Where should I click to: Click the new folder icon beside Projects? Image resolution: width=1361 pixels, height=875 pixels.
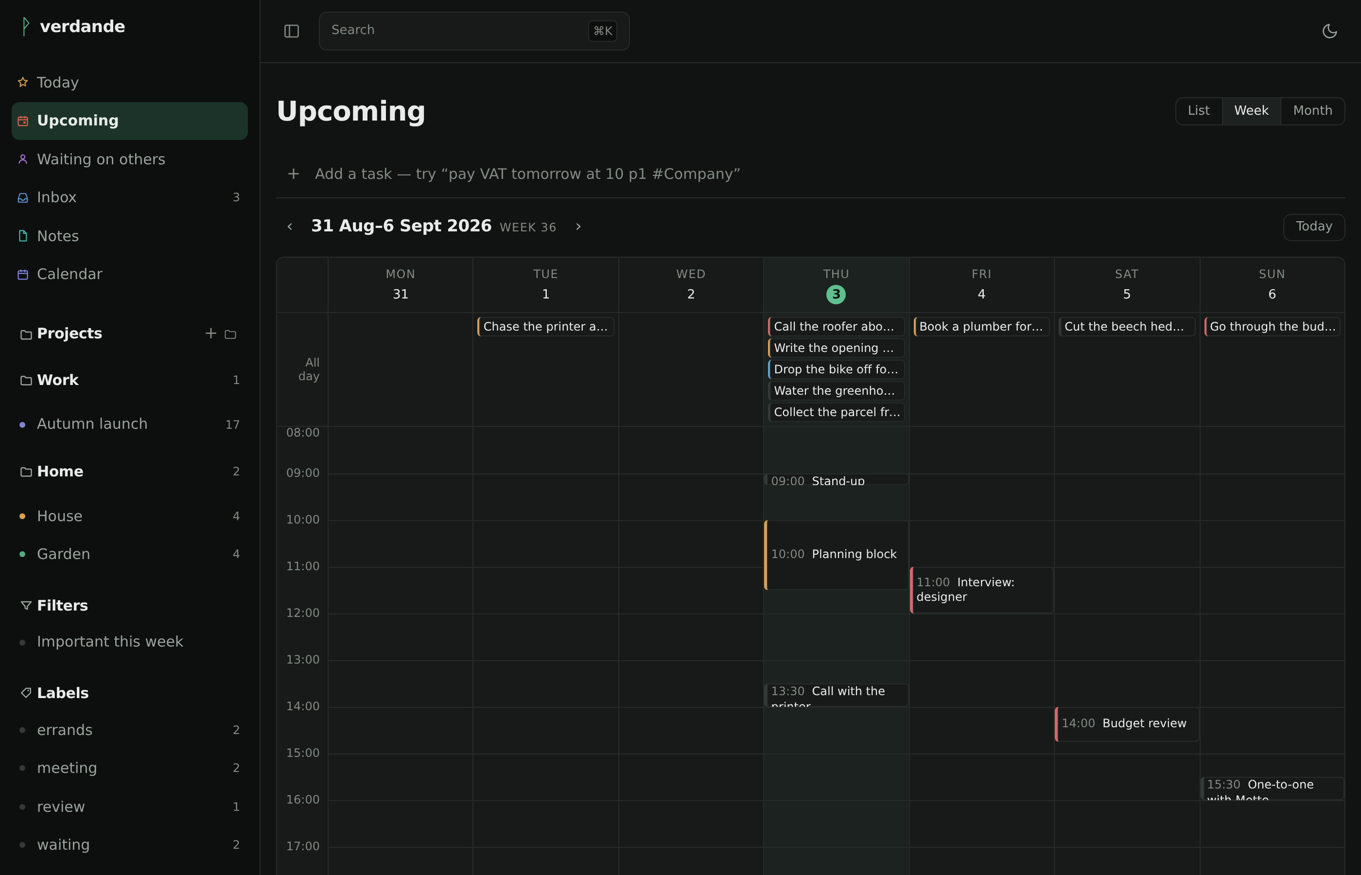point(230,334)
